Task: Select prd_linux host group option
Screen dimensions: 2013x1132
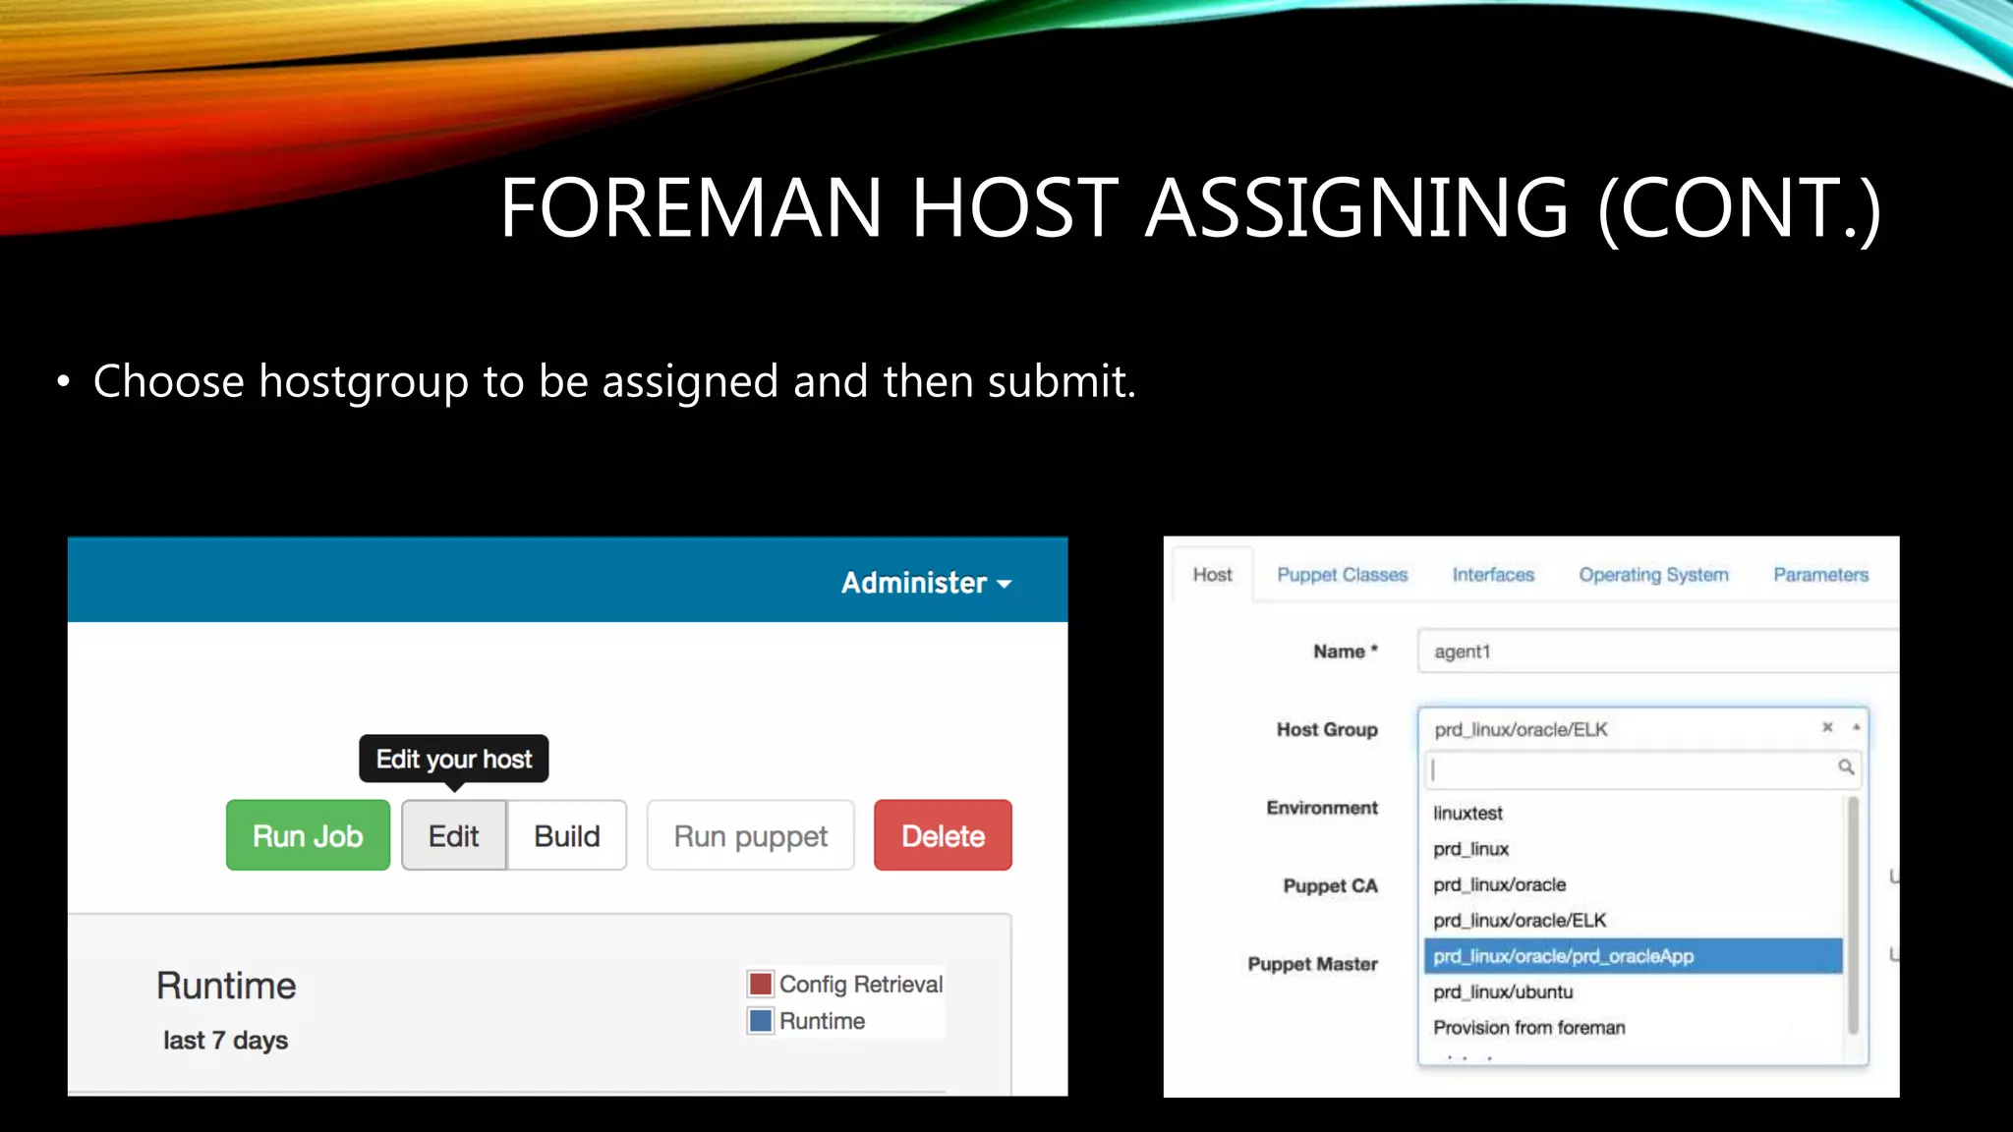Action: pyautogui.click(x=1633, y=849)
